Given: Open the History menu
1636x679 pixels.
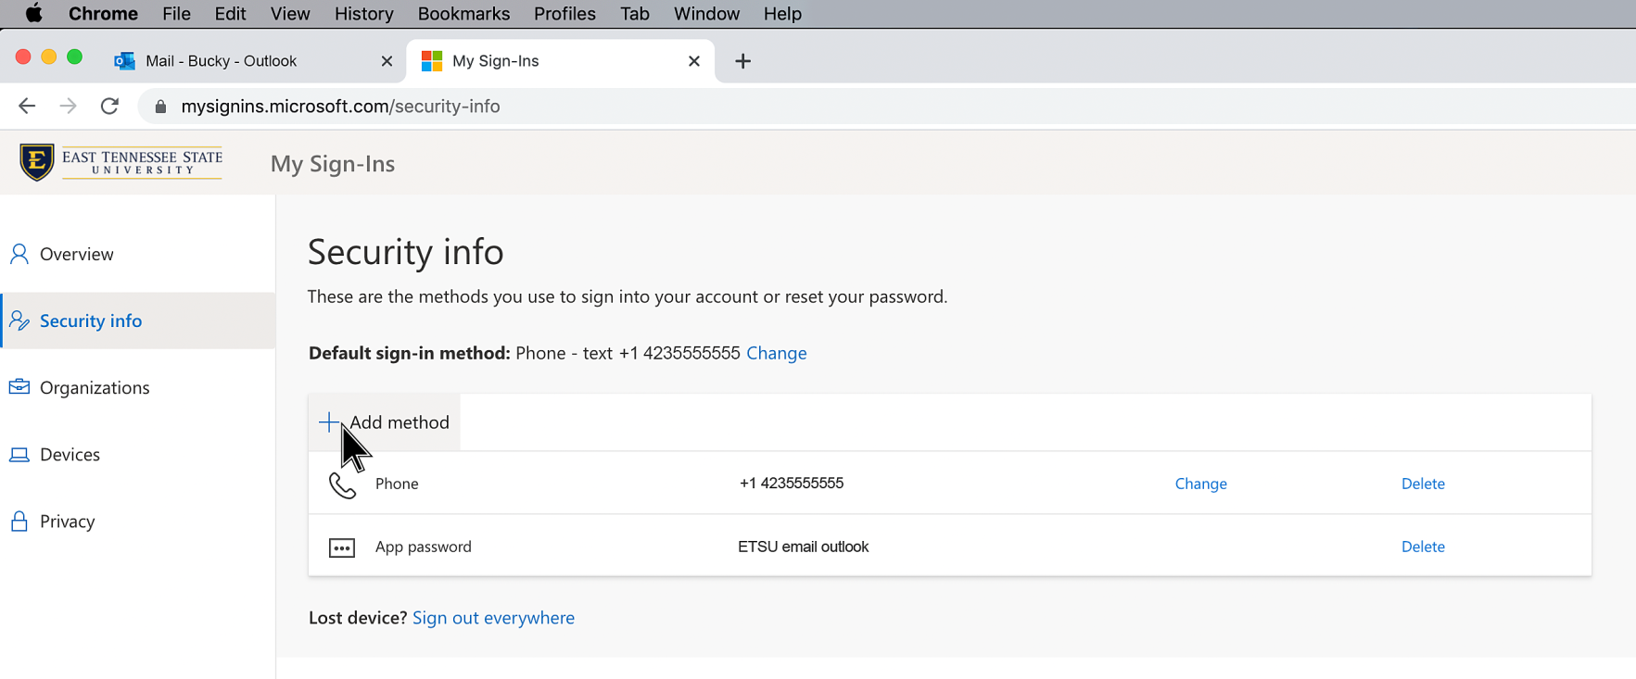Looking at the screenshot, I should coord(363,14).
